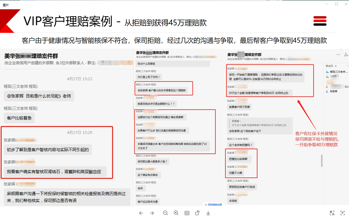Zoom out of the picture

[166, 213]
